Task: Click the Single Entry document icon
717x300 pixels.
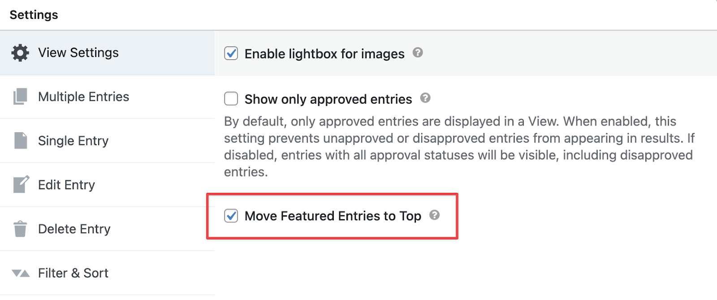Action: tap(21, 140)
